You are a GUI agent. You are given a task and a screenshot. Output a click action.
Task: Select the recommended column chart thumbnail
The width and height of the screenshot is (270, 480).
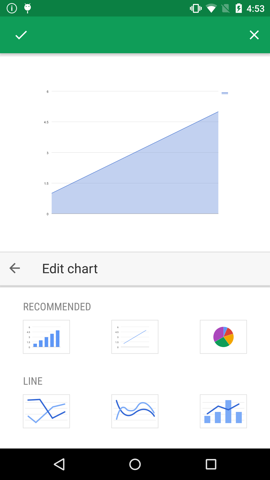coord(46,337)
